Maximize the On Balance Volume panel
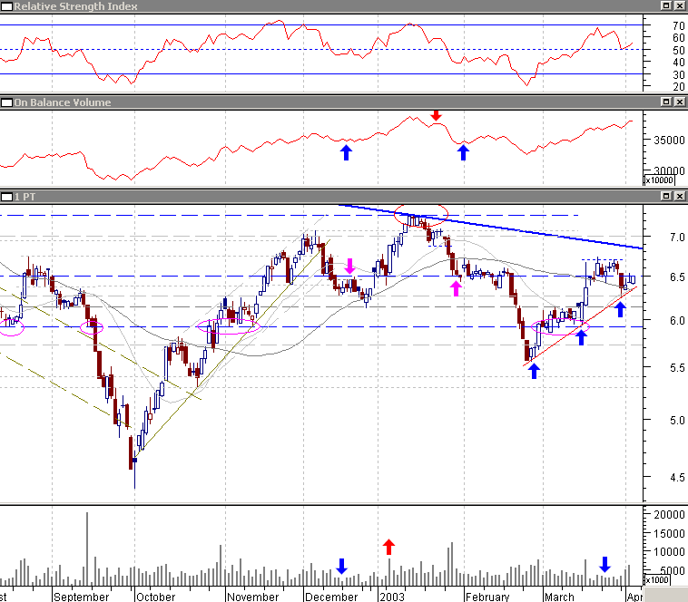 pyautogui.click(x=666, y=102)
